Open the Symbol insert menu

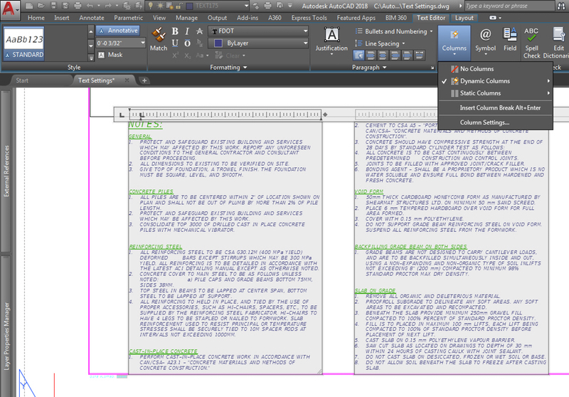pyautogui.click(x=485, y=39)
